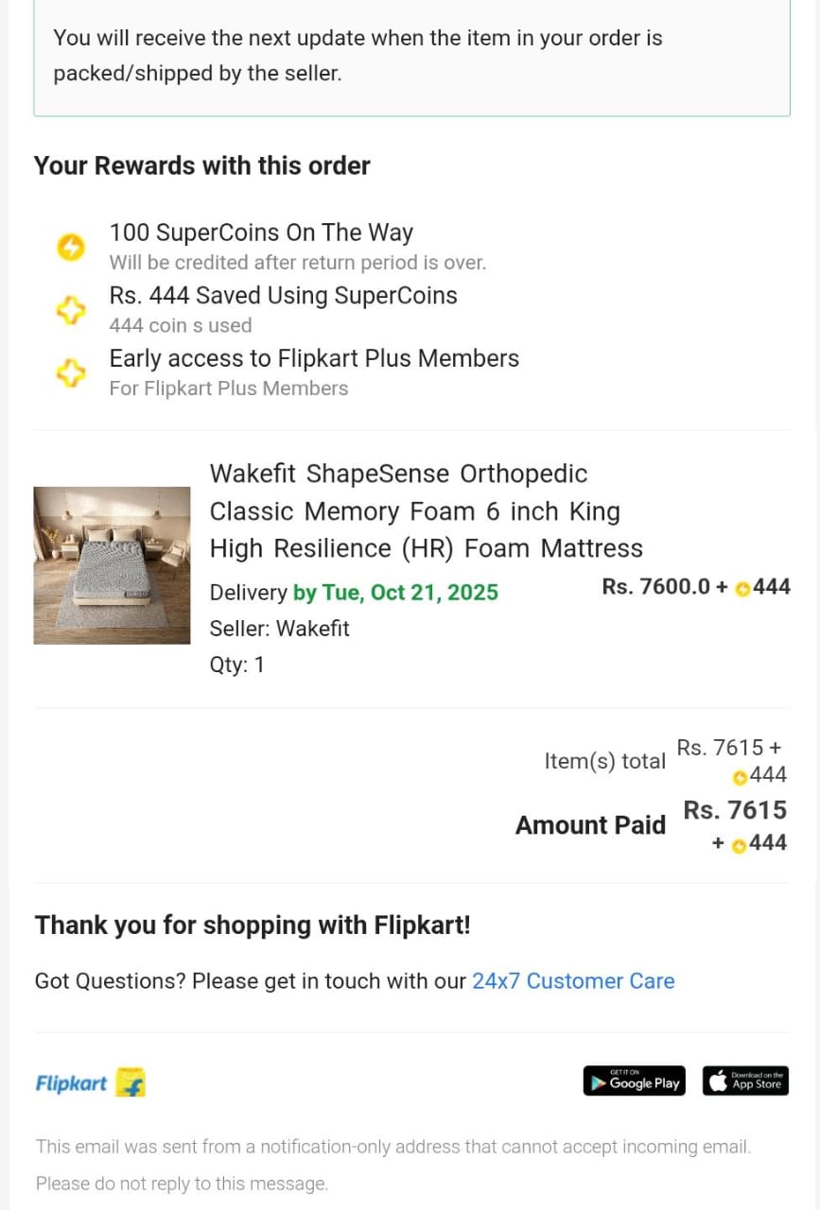Open the 24x7 Customer Care link

[x=573, y=981]
